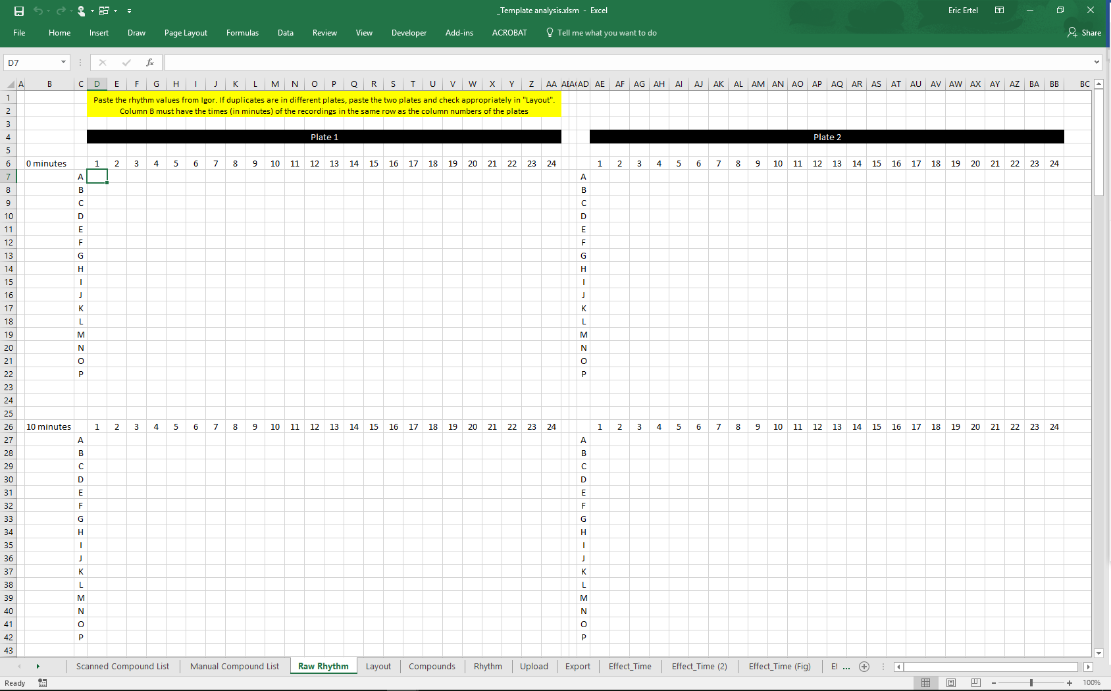Open the Add-ins ribbon tab
The image size is (1111, 691).
pos(459,33)
